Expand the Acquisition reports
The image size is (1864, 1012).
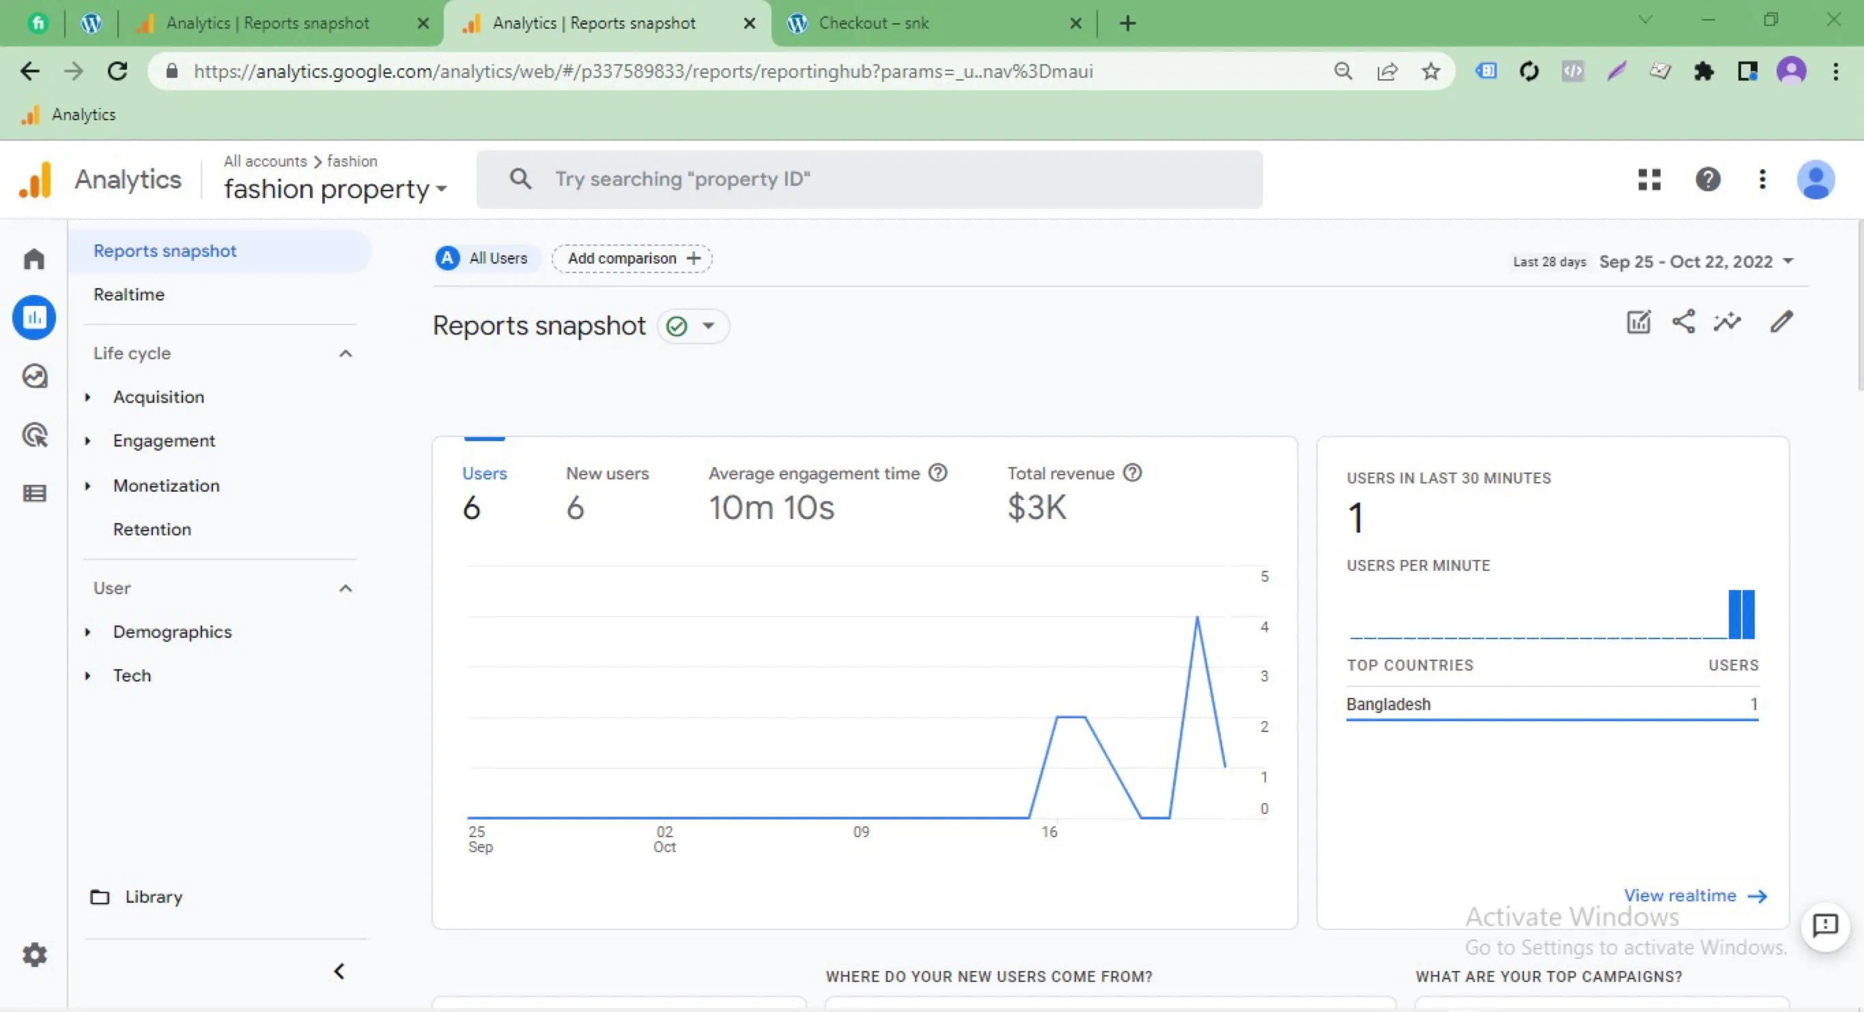[88, 397]
